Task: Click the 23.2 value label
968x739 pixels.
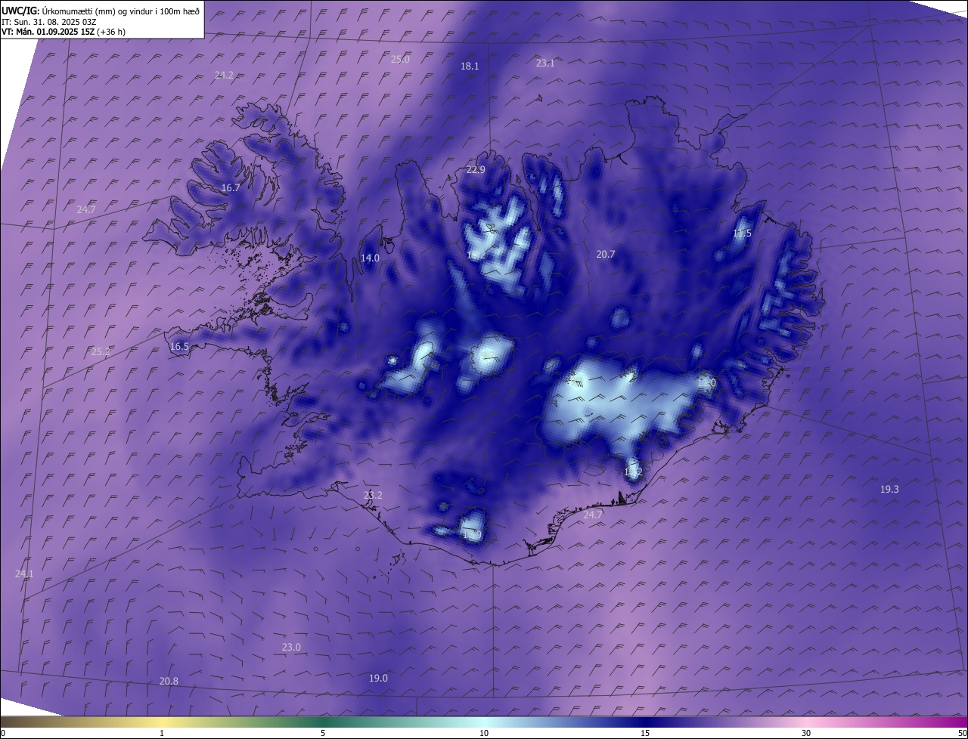Action: [373, 495]
